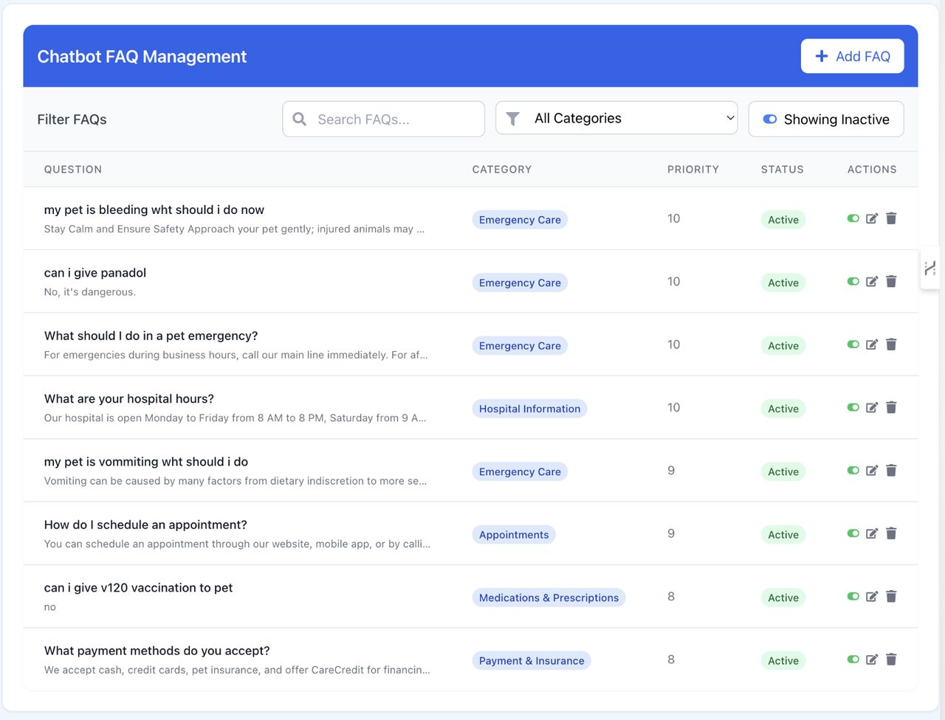Click the Appointments category tag
The width and height of the screenshot is (945, 720).
click(514, 535)
